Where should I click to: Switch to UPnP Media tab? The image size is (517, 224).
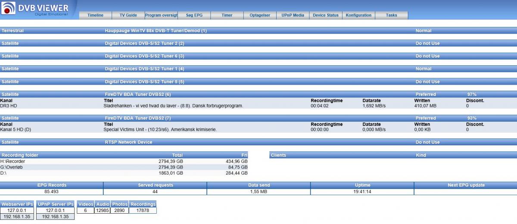pyautogui.click(x=293, y=15)
